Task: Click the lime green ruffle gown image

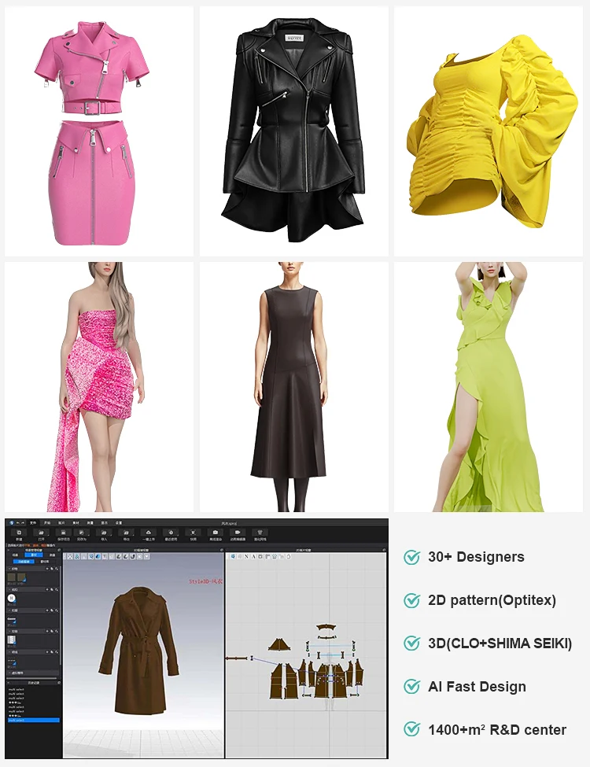Action: point(489,387)
